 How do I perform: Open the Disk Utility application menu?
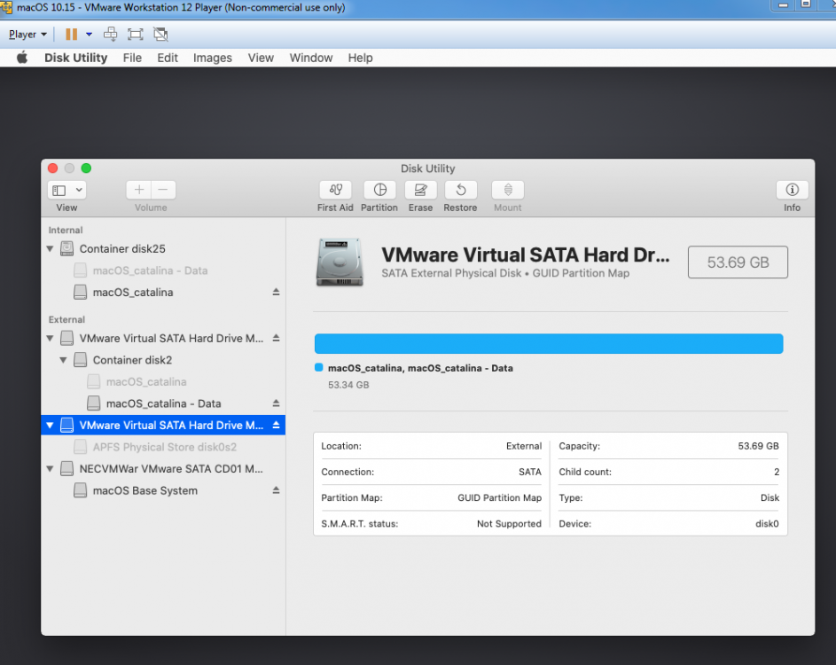click(x=75, y=58)
